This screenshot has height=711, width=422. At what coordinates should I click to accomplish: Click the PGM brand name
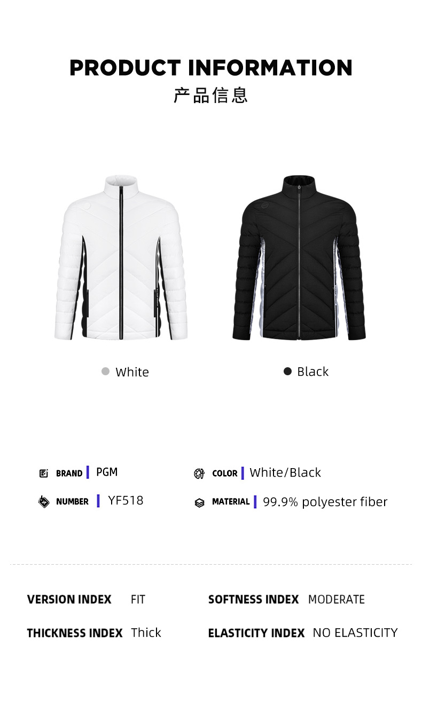click(107, 472)
